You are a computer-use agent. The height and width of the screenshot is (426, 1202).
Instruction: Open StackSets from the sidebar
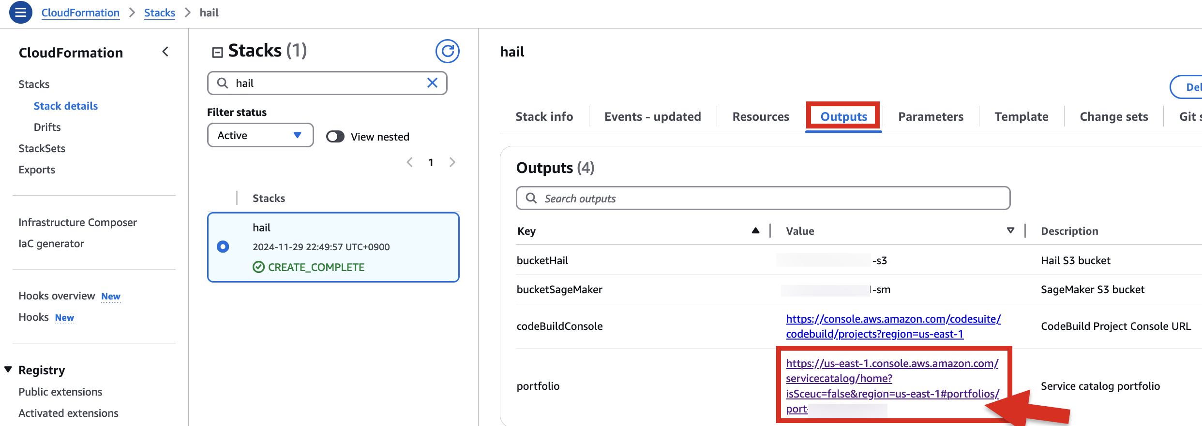tap(42, 148)
